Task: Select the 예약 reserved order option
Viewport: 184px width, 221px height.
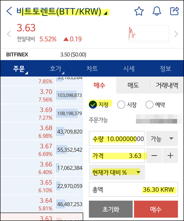Action: [x=155, y=105]
